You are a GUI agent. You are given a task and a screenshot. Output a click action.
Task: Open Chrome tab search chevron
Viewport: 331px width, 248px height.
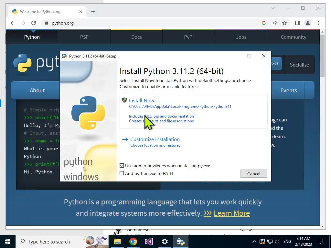tap(273, 8)
